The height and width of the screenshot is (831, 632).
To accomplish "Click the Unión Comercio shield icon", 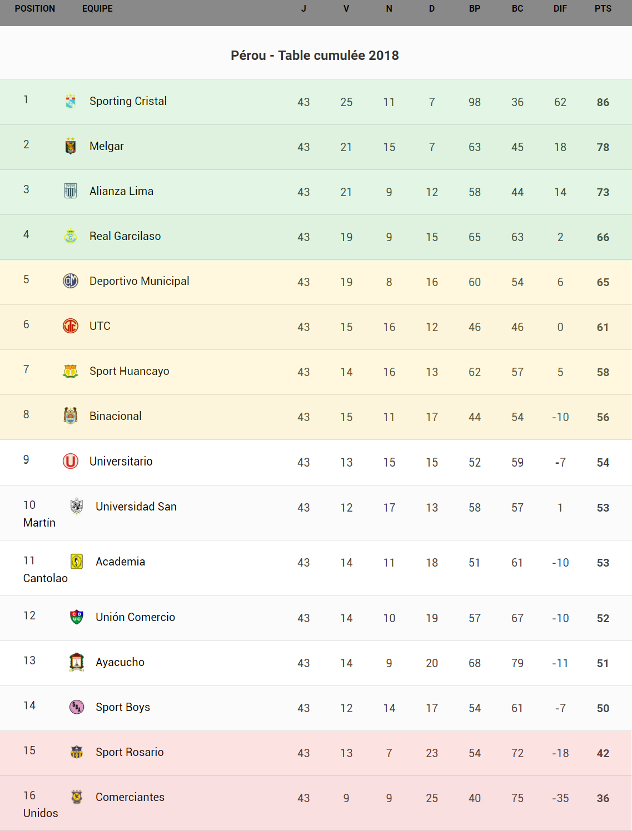I will [77, 617].
